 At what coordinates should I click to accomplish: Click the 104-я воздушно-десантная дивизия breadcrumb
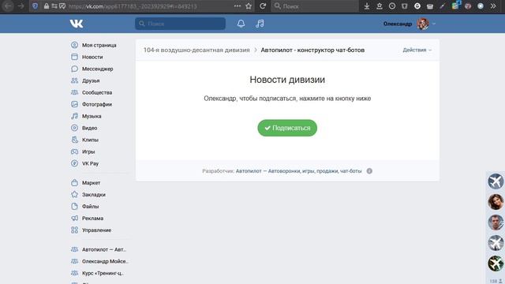click(196, 50)
